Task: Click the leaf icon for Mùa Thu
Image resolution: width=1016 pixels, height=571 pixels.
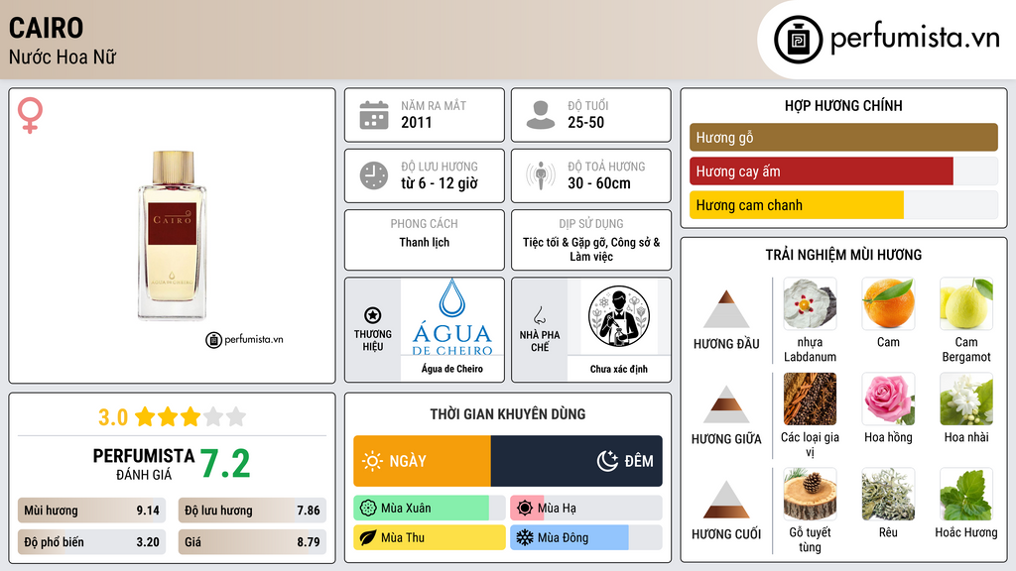Action: (368, 537)
